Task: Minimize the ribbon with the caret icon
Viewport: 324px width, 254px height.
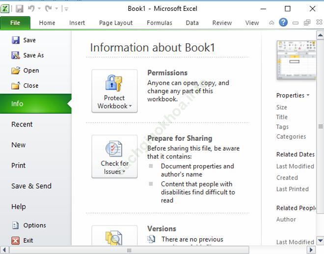Action: pos(271,23)
